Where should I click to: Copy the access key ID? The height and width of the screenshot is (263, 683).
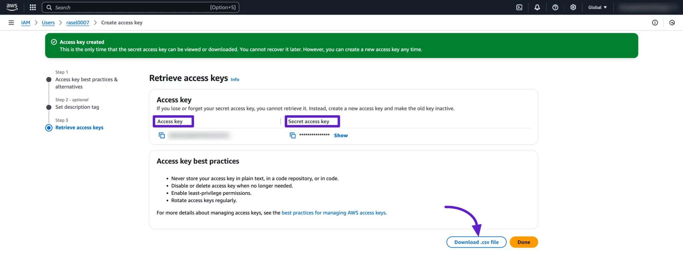click(162, 135)
